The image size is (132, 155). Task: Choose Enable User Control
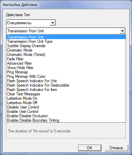pos(66,112)
